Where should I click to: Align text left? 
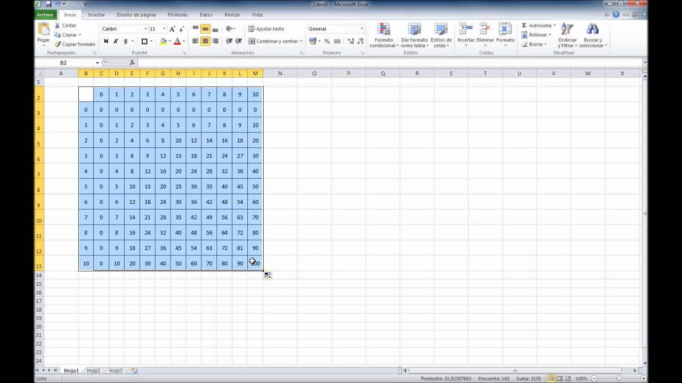[196, 41]
